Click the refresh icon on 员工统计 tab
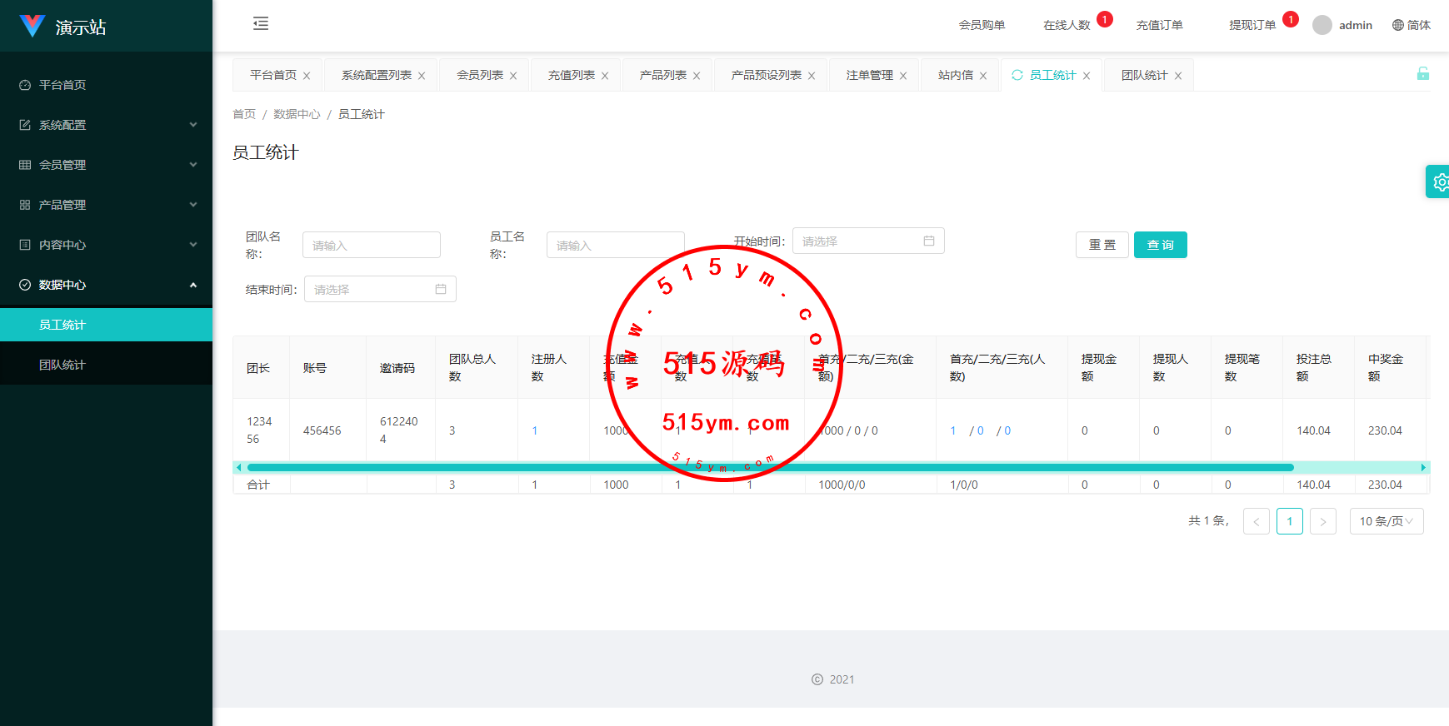The height and width of the screenshot is (726, 1449). [x=1017, y=75]
